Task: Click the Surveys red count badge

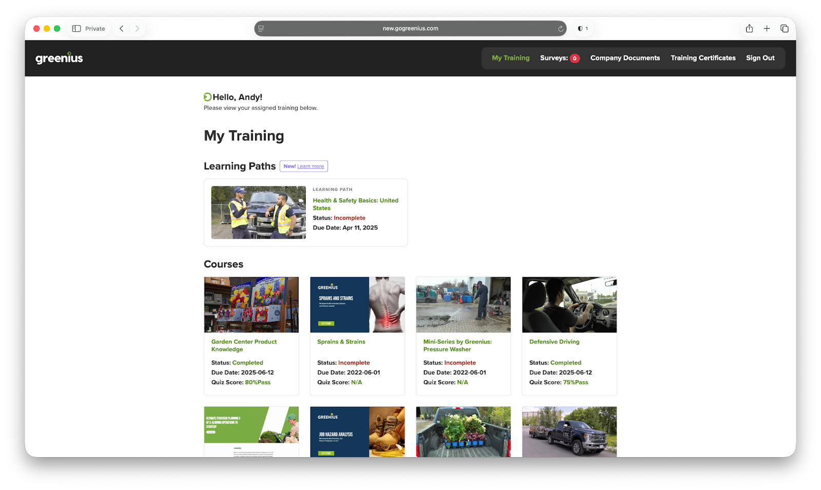Action: click(x=575, y=58)
